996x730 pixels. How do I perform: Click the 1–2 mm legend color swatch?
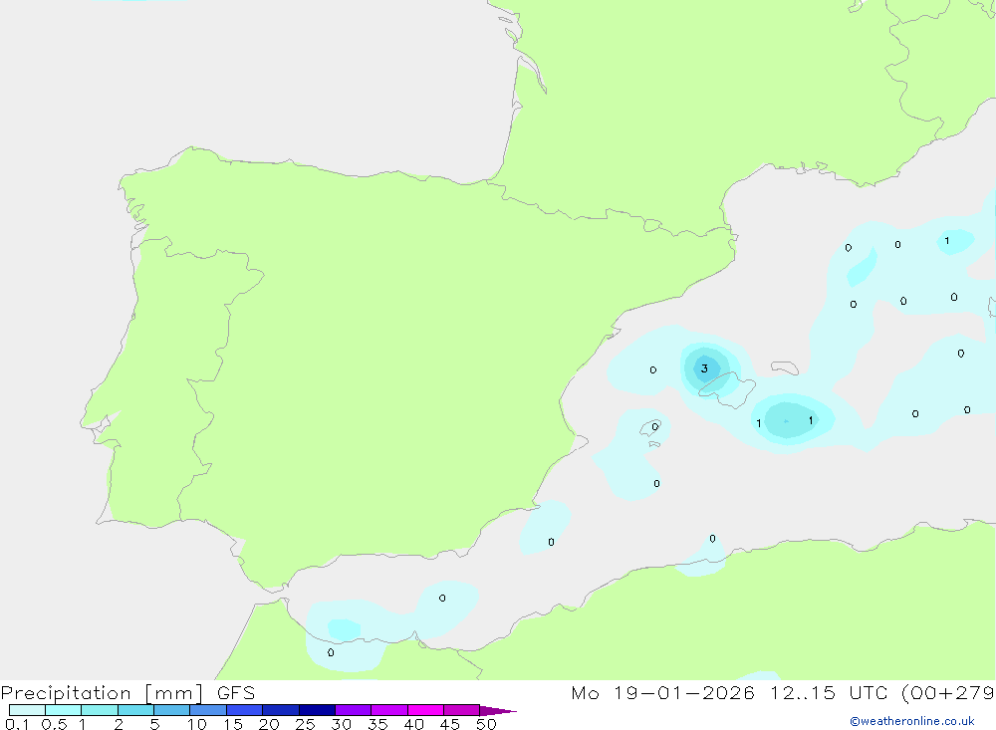tap(100, 710)
